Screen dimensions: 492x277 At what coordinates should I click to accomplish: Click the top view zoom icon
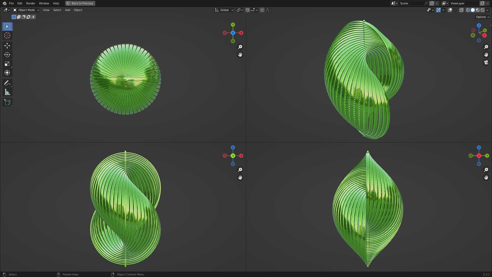pos(240,47)
